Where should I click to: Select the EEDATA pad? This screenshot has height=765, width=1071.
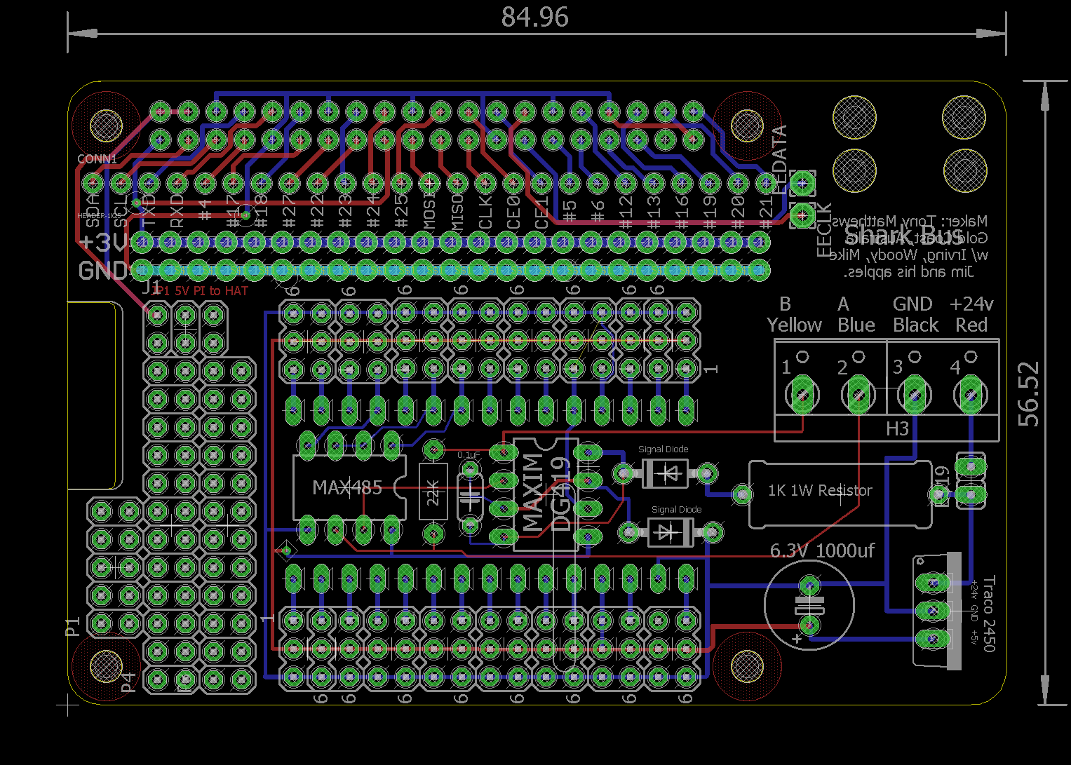[802, 184]
